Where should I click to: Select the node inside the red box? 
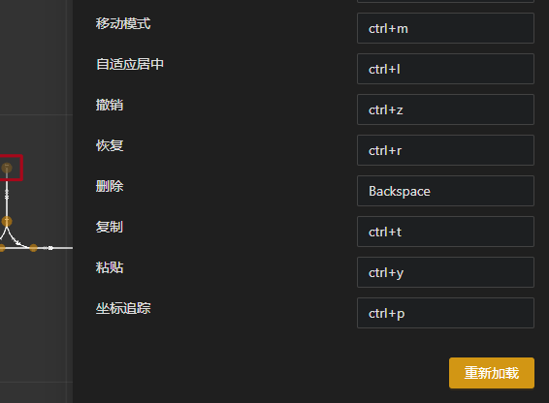pos(7,168)
